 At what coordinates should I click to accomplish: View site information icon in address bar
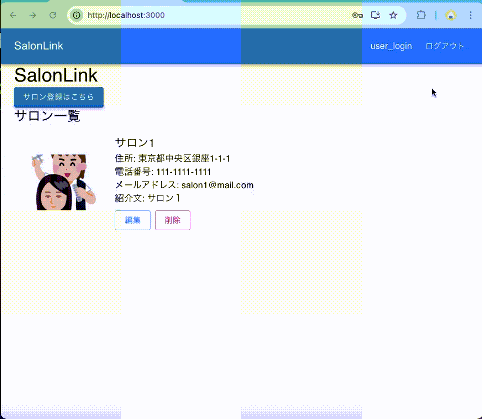[76, 15]
